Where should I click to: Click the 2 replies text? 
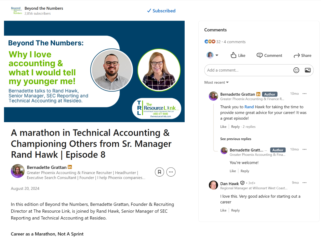point(249,127)
